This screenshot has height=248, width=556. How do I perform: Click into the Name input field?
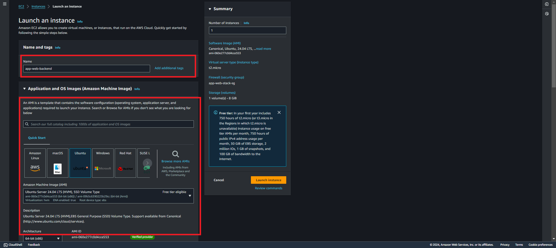[87, 69]
